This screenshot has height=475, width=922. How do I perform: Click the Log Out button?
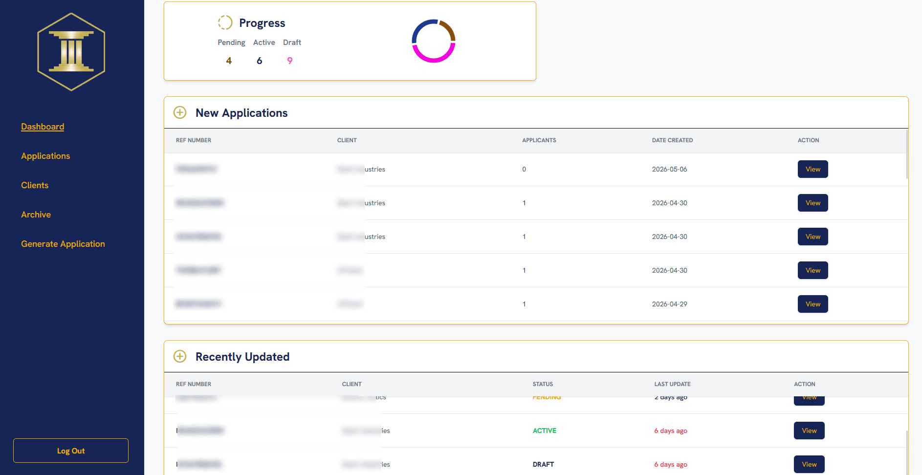coord(71,451)
